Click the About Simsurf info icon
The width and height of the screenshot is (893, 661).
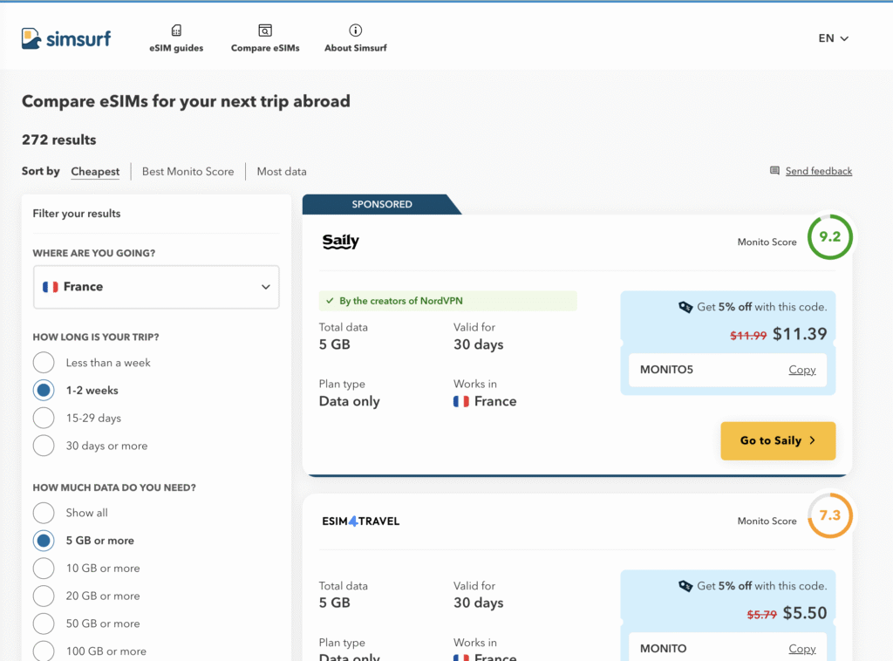click(356, 31)
